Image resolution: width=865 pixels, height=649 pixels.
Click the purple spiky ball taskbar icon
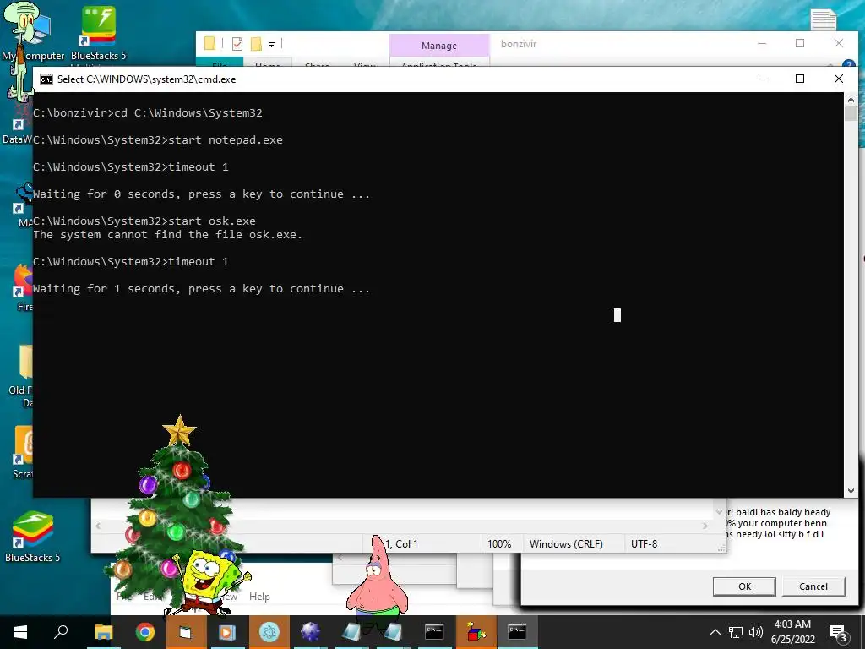tap(311, 632)
